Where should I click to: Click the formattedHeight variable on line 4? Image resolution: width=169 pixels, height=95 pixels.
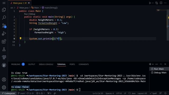tap(48, 23)
